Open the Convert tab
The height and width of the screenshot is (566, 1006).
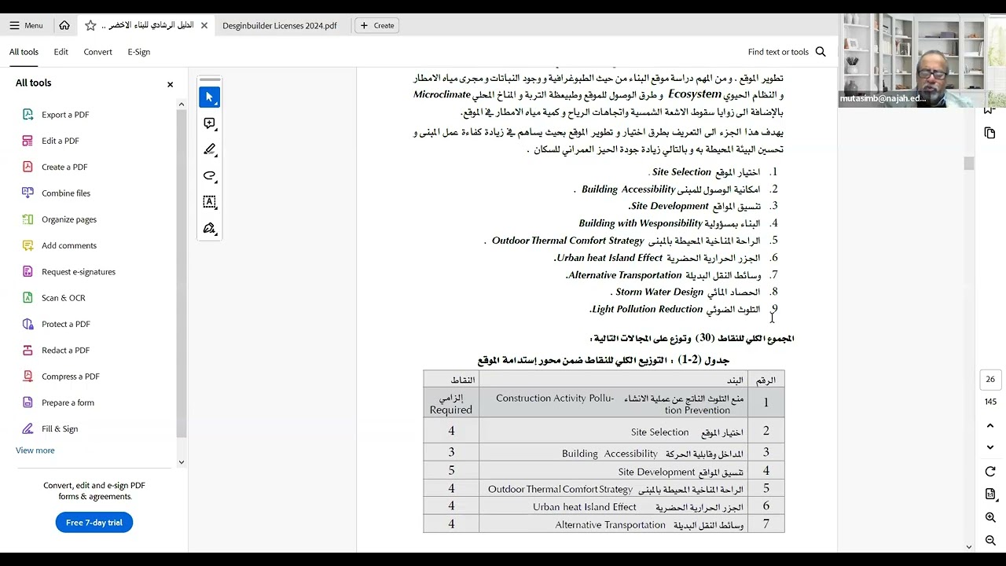pos(97,52)
